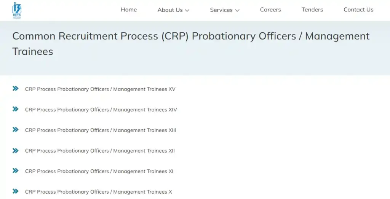The height and width of the screenshot is (199, 390).
Task: Expand the About Us dropdown chevron
Action: point(187,10)
